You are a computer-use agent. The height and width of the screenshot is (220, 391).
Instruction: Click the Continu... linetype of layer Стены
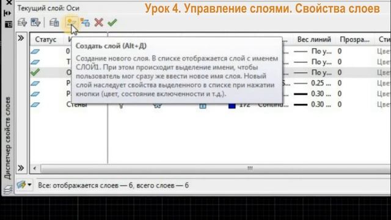coord(273,105)
